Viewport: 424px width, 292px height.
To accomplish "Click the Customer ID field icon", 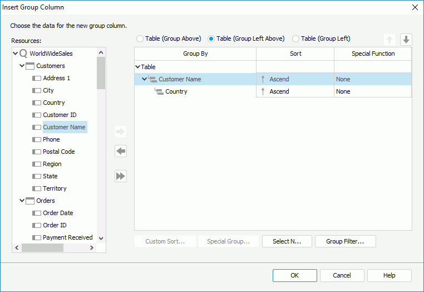I will coord(37,115).
